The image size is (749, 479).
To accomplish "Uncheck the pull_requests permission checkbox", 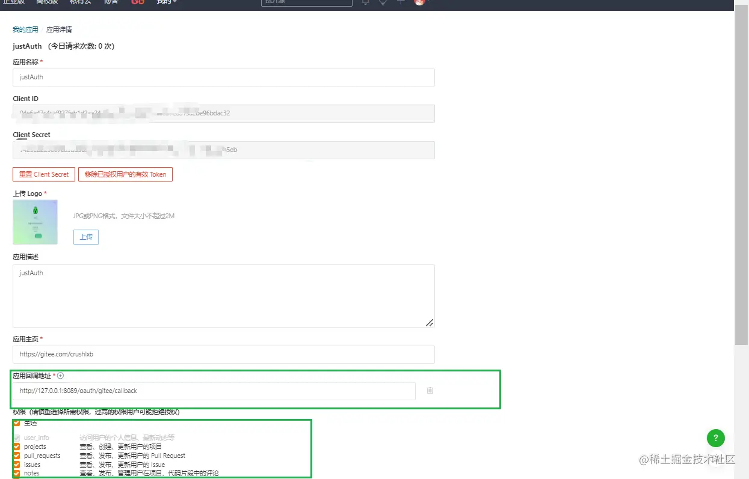I will (x=17, y=456).
